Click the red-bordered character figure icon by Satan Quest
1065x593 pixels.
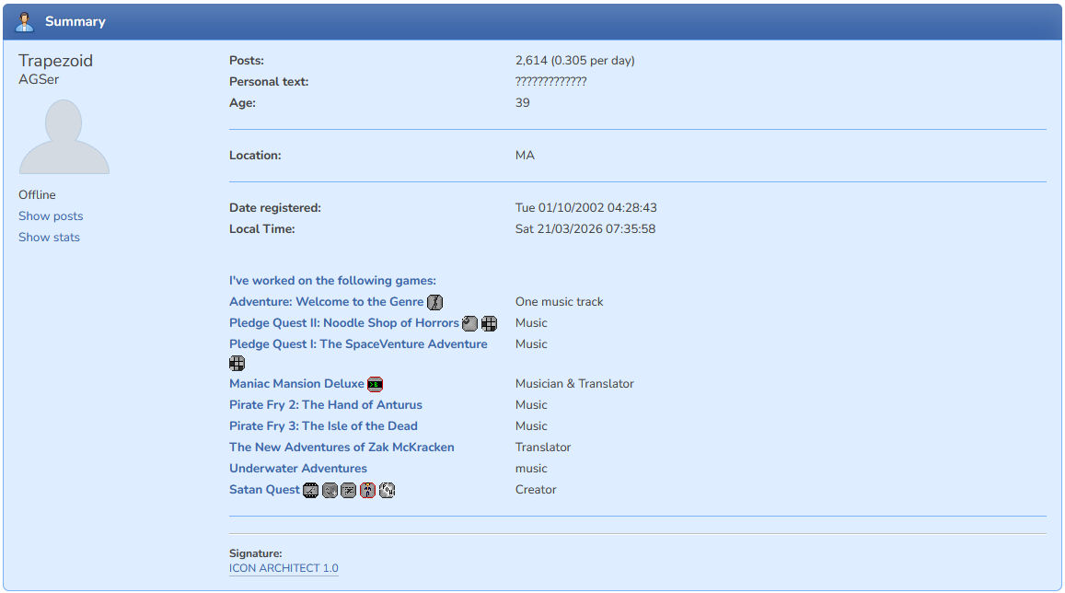tap(367, 491)
